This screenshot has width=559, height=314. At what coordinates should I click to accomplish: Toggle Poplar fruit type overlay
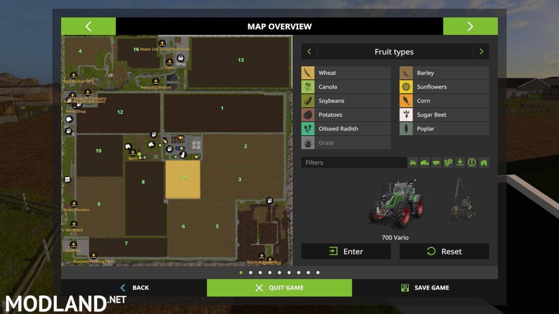click(444, 129)
